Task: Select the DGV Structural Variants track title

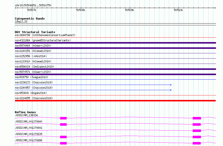Action: click(35, 32)
